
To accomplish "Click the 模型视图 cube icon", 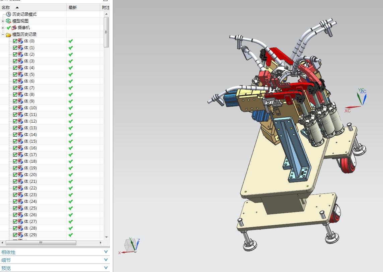I will 9,21.
